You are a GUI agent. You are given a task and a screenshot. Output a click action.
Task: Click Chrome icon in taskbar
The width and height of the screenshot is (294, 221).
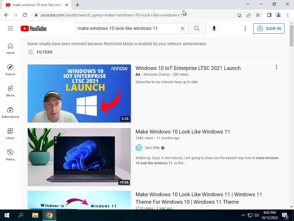(x=49, y=215)
